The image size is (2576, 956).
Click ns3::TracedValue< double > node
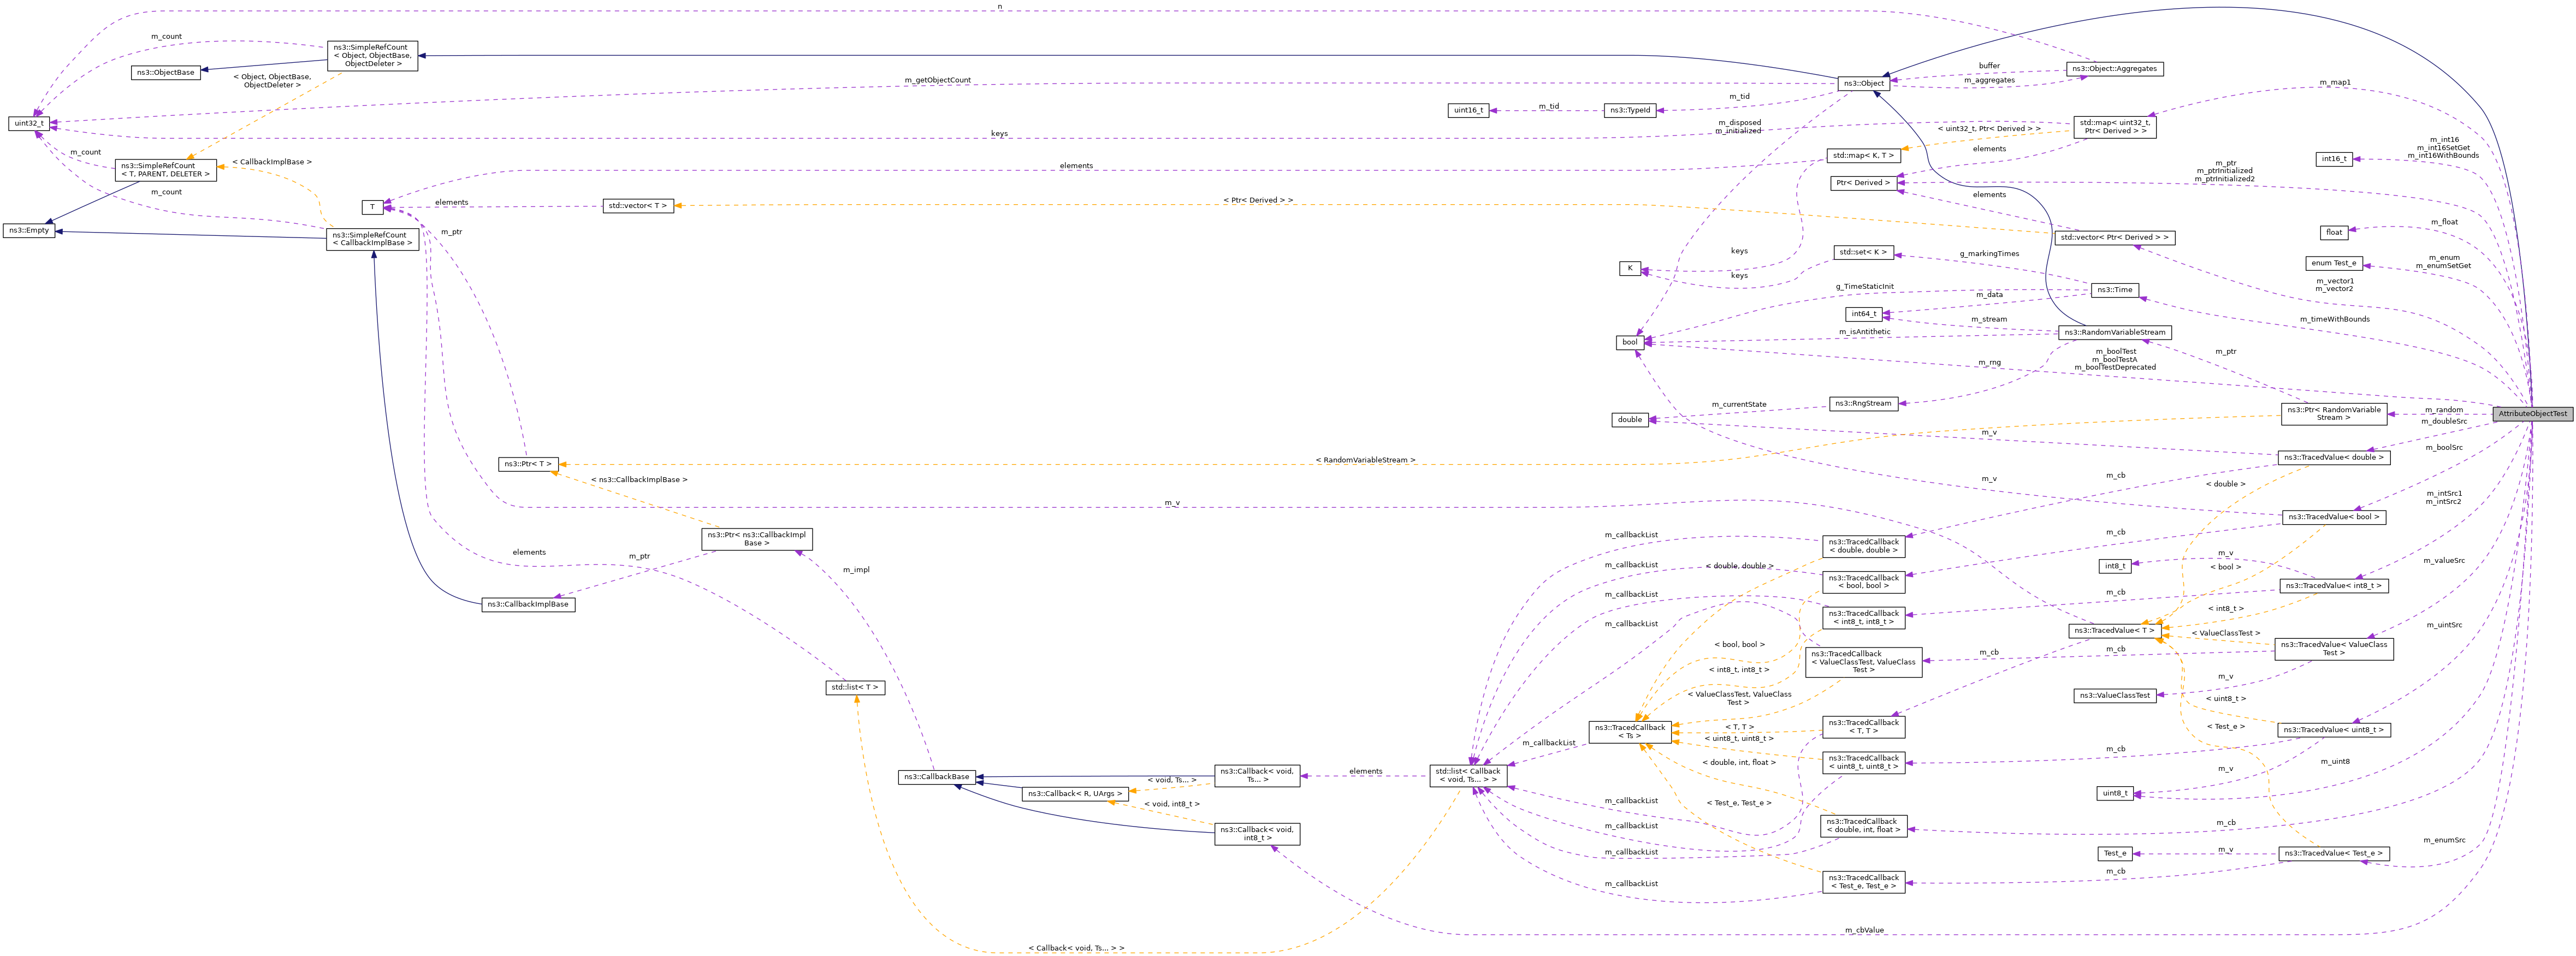point(2334,457)
